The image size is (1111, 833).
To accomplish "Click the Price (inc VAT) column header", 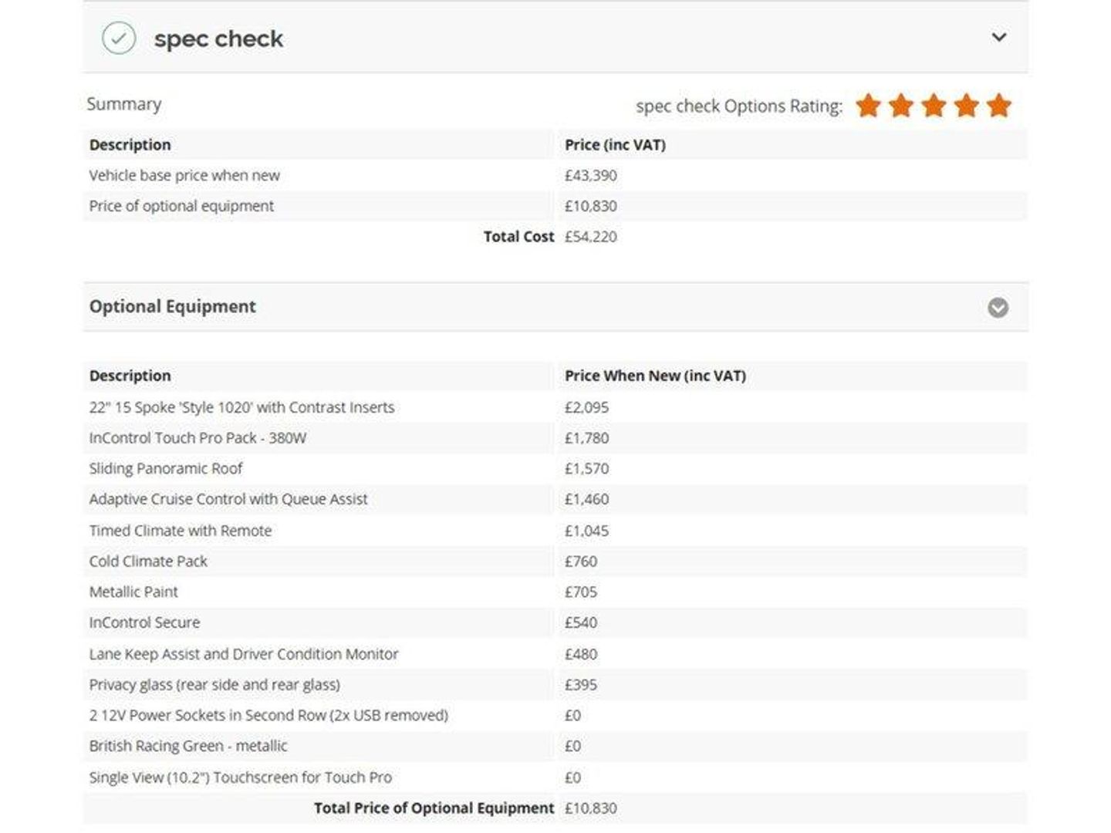I will pos(615,145).
